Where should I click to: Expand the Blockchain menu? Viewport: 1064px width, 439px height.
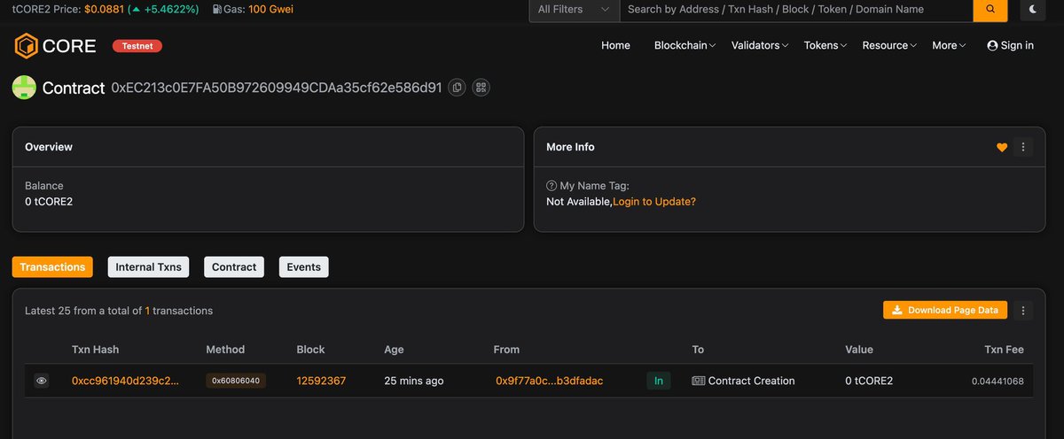685,45
